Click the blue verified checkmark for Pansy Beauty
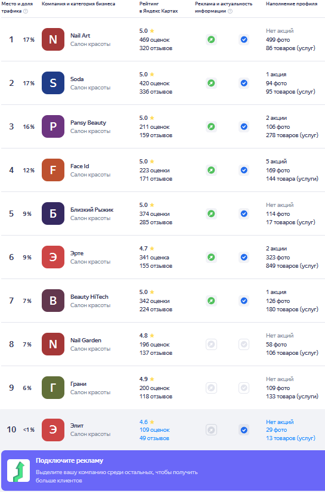 [x=244, y=127]
